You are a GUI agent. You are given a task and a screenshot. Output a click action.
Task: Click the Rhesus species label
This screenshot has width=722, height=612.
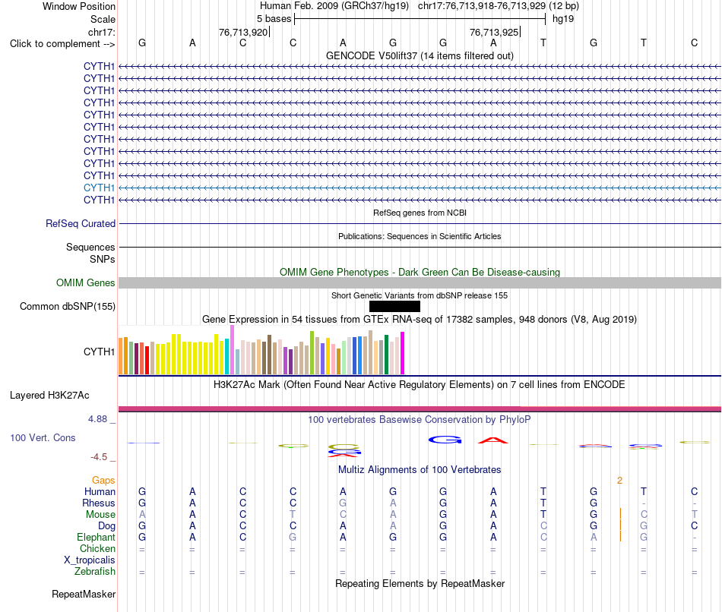tap(99, 503)
